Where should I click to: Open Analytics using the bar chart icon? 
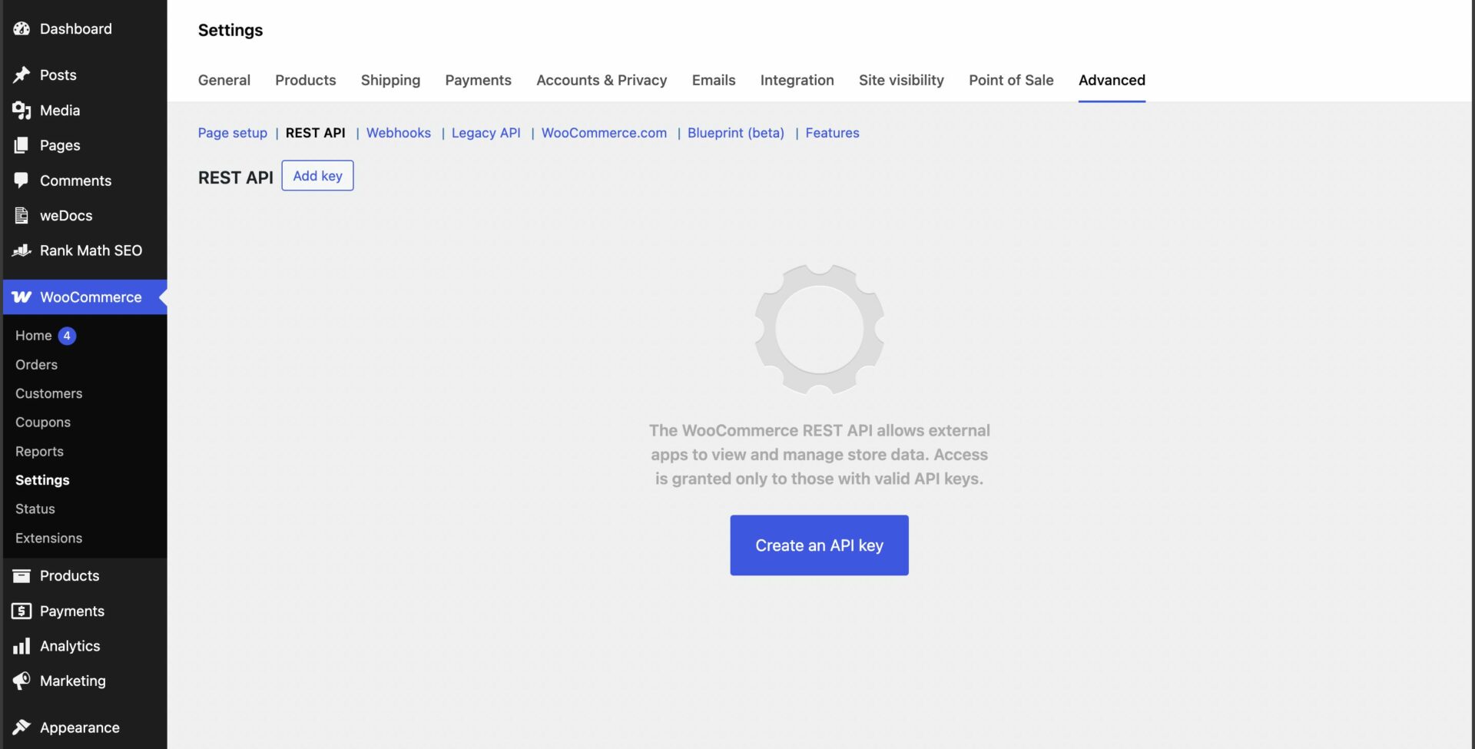click(x=22, y=646)
